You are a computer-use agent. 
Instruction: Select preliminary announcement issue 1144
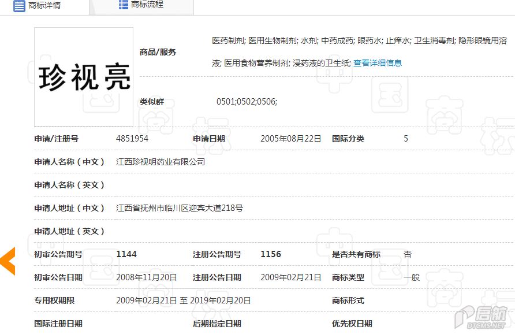(x=126, y=254)
